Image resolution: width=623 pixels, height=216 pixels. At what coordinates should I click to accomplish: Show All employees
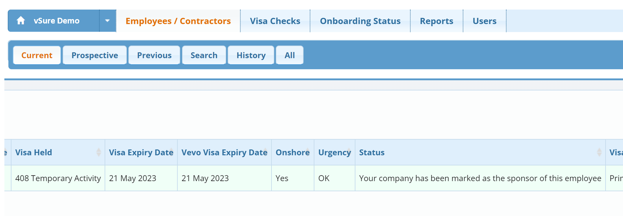pos(289,55)
